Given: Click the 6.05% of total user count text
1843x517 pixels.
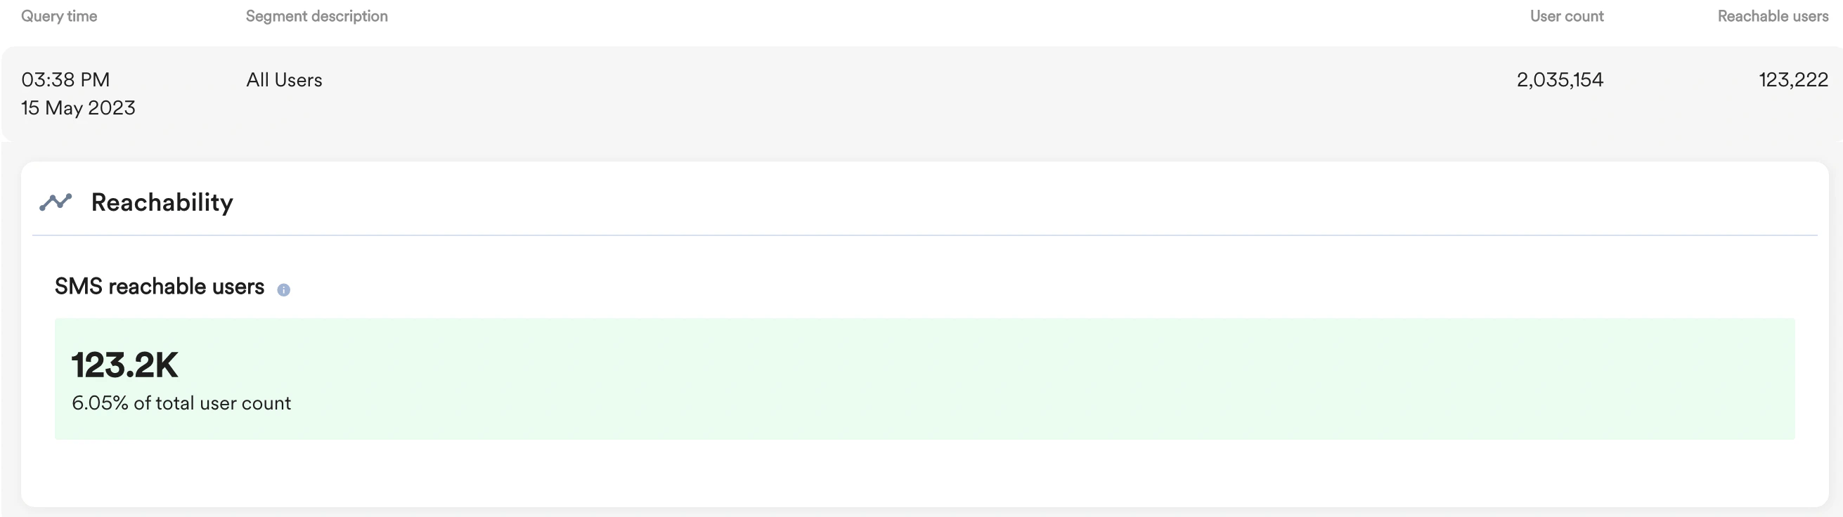Looking at the screenshot, I should coord(181,403).
